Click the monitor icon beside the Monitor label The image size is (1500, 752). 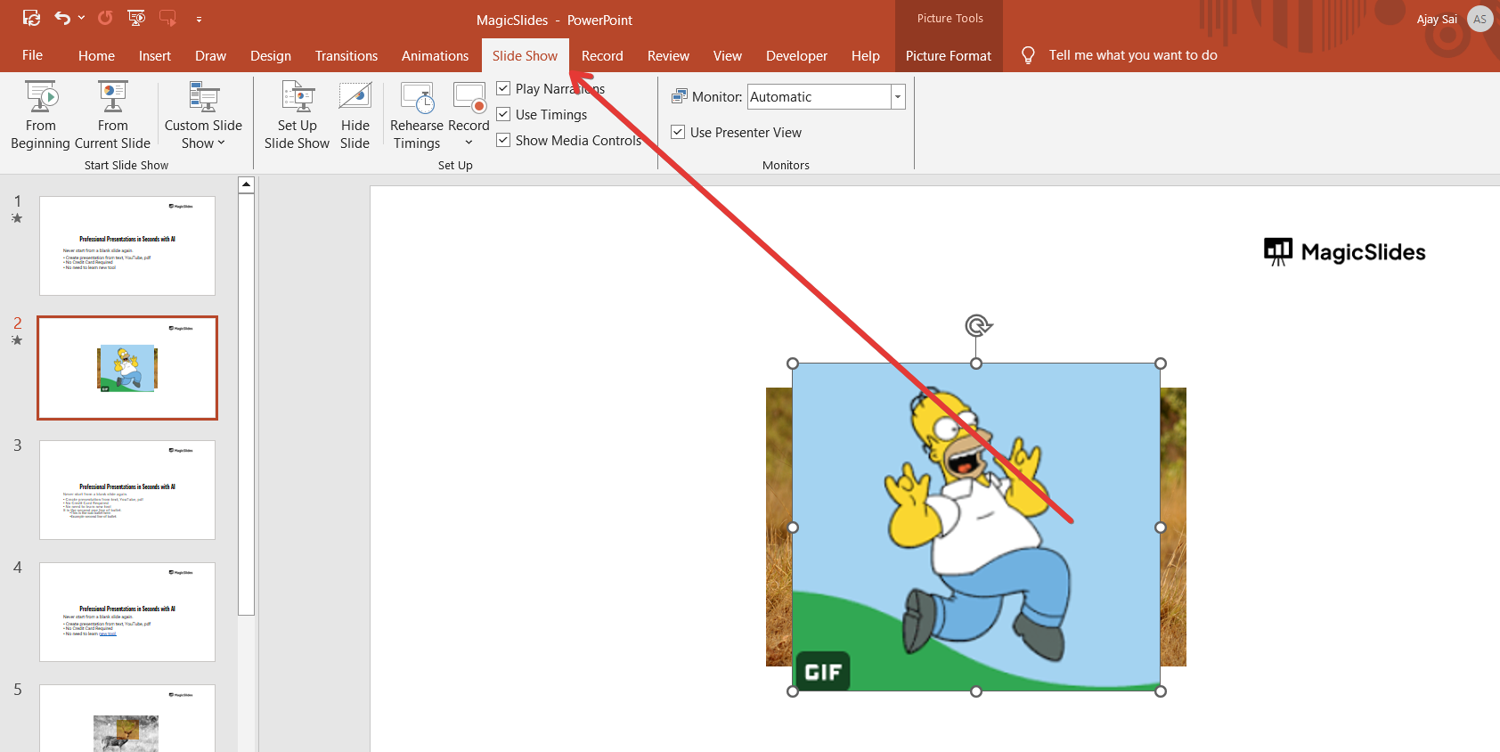680,96
